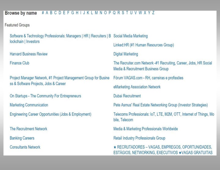Browse groups starting with letter X

[x=145, y=13]
